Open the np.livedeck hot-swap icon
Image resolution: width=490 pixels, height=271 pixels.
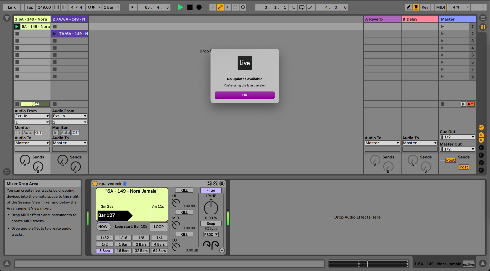216,183
